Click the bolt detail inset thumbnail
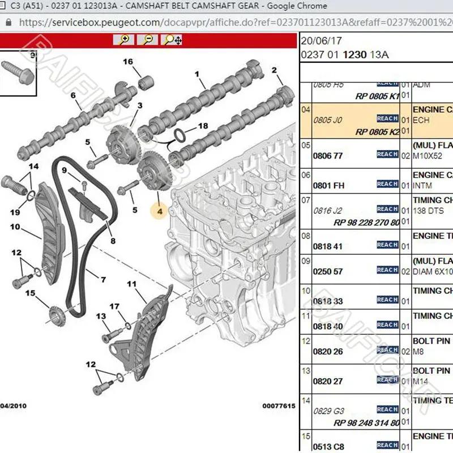Screen dimensions: 453x453 pos(18,74)
